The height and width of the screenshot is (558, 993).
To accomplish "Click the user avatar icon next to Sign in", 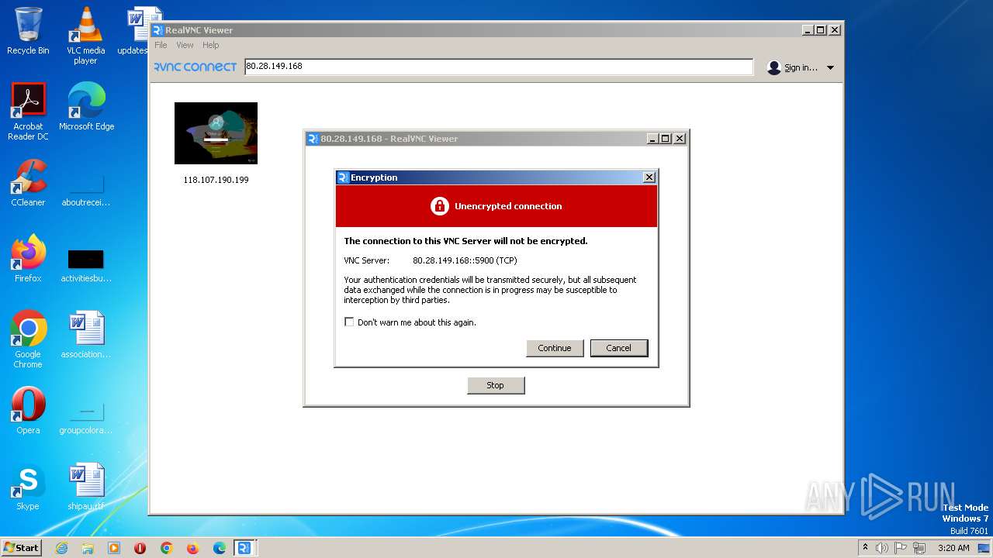I will (773, 67).
